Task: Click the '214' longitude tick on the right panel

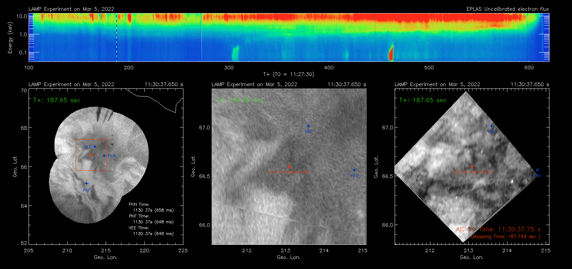Action: (507, 251)
